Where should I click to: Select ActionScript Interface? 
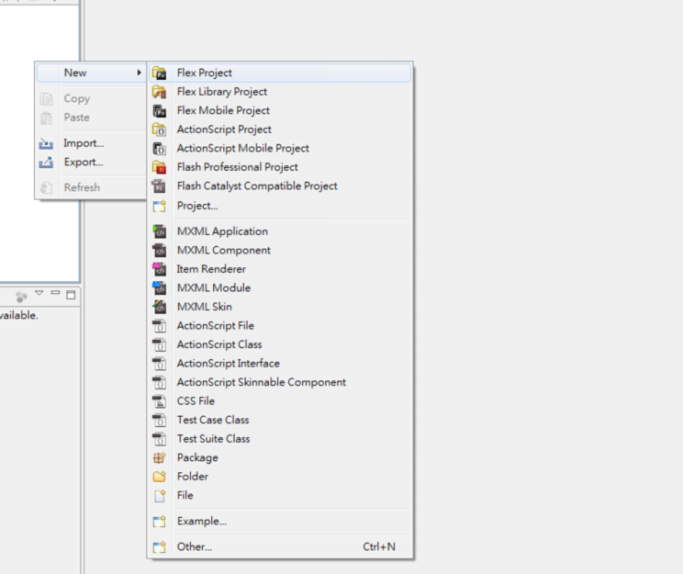tap(280, 364)
